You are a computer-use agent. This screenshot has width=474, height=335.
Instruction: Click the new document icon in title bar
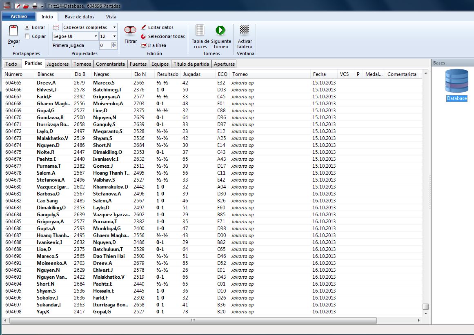(18, 6)
